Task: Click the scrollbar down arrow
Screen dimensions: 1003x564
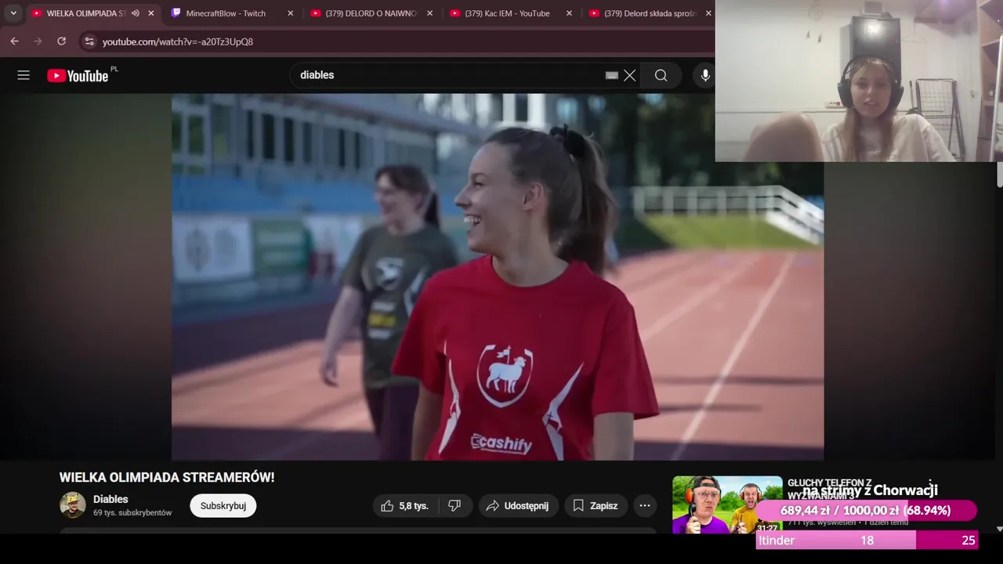Action: [x=999, y=529]
